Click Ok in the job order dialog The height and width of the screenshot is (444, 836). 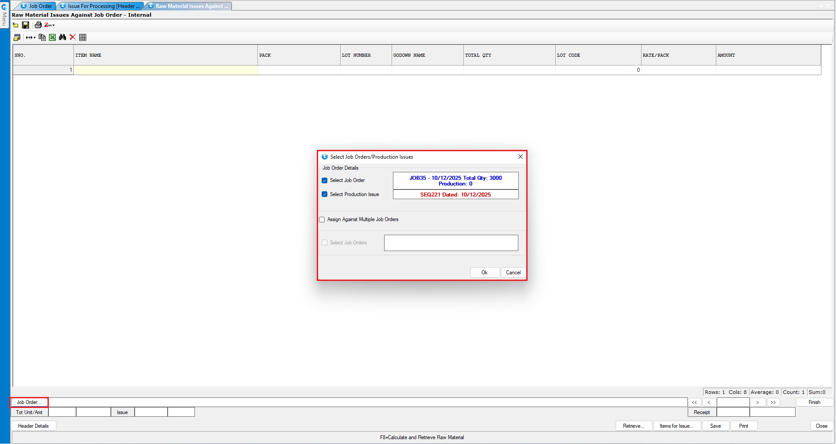[x=484, y=273]
